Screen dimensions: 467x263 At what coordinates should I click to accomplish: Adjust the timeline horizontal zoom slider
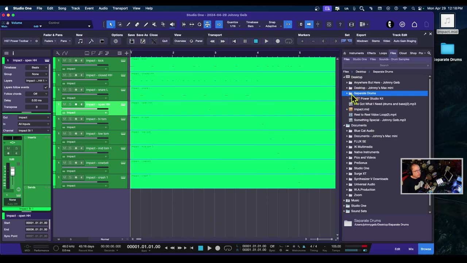(x=317, y=239)
